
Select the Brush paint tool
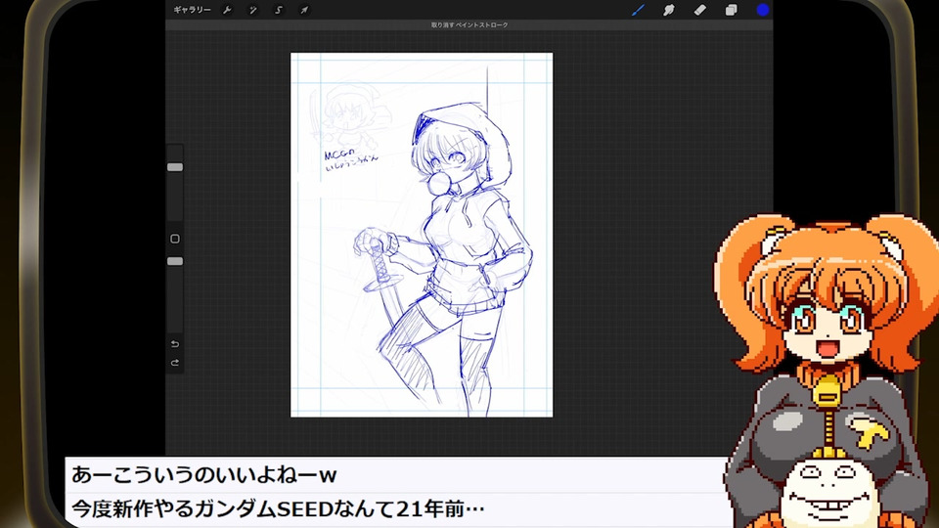pyautogui.click(x=639, y=10)
